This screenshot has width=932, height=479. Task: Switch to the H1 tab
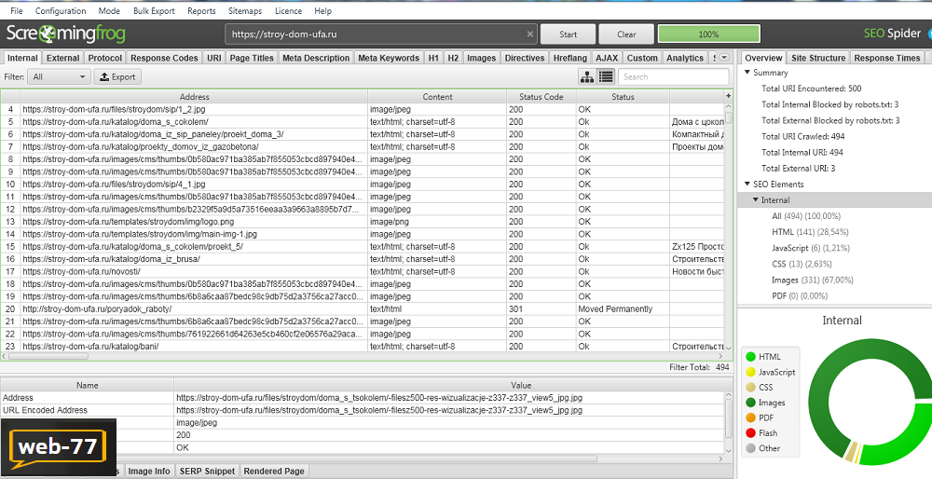[x=433, y=58]
